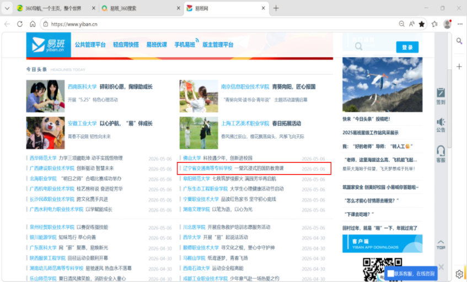The width and height of the screenshot is (467, 282).
Task: Open 筑国家安全 创美好校园 sidebar link
Action: [380, 187]
